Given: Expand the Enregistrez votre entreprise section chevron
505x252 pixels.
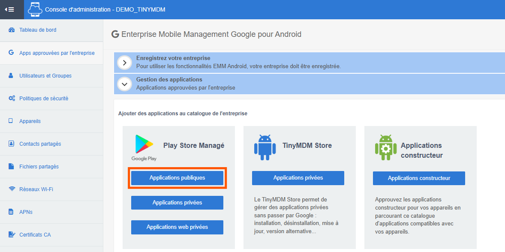Looking at the screenshot, I should coord(125,63).
